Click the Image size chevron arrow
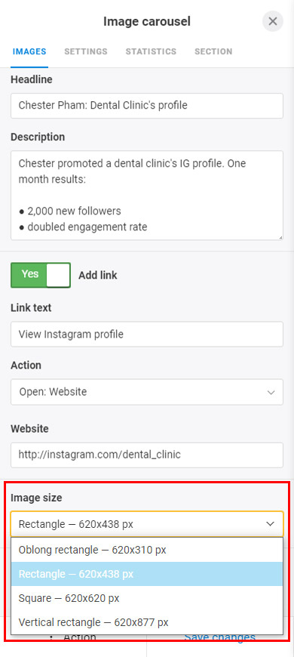The image size is (294, 657). point(271,524)
